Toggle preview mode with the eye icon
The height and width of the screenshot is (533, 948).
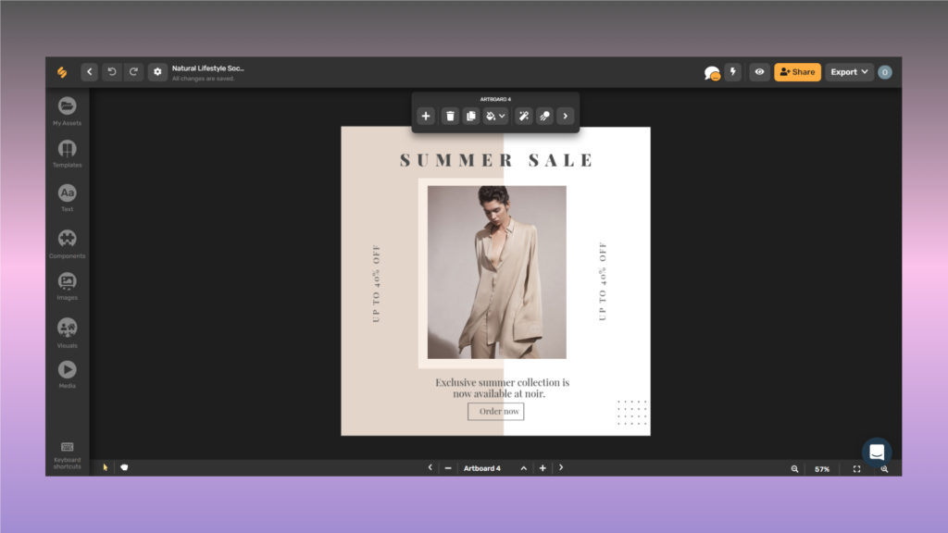pyautogui.click(x=759, y=71)
